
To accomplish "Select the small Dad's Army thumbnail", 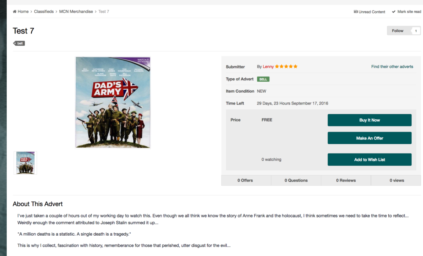I will [x=25, y=162].
